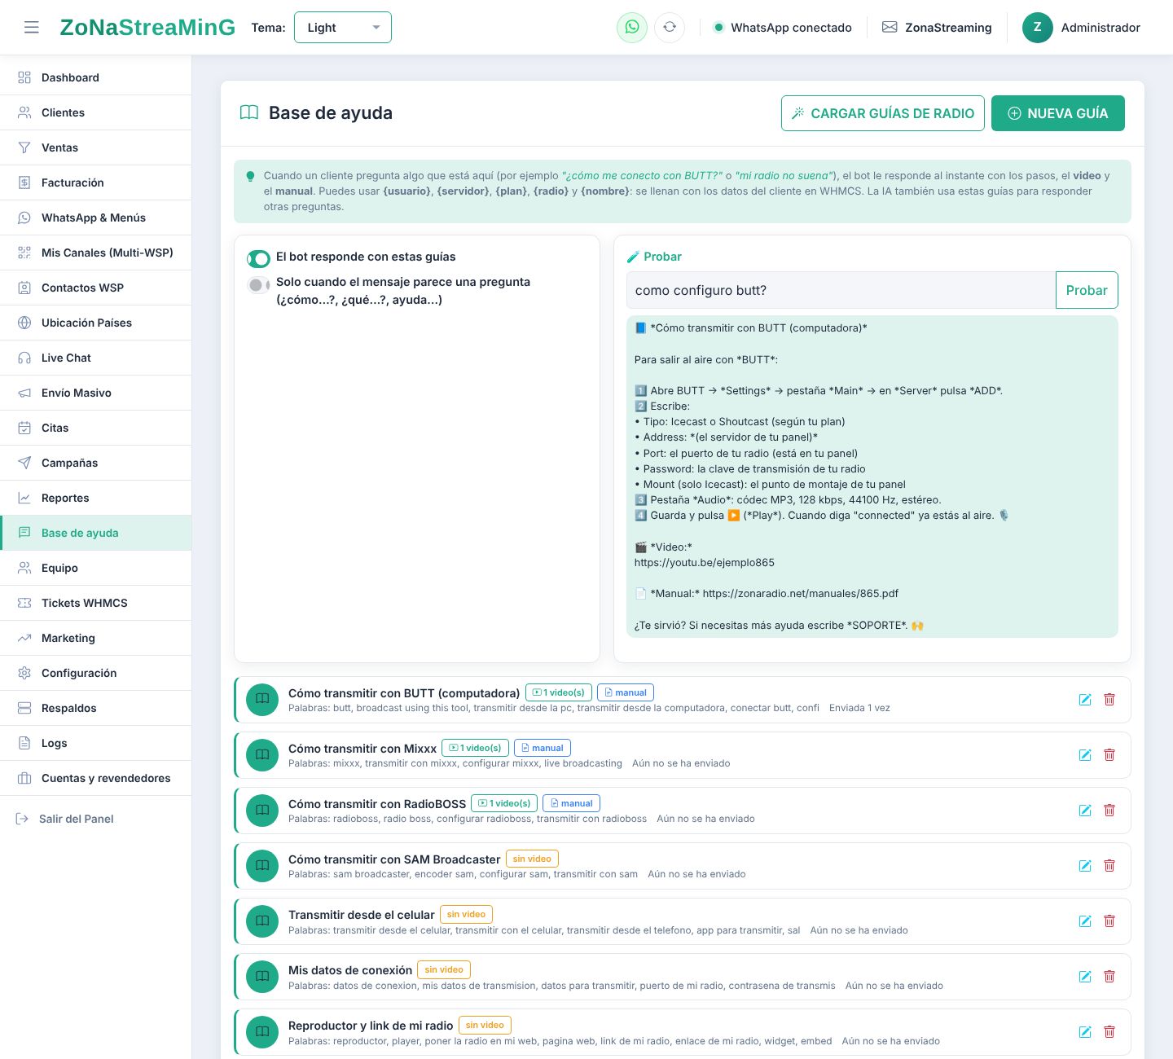Click the envelope icon beside ZonaStreaming
Screen dimensions: 1173x1059
tap(890, 28)
